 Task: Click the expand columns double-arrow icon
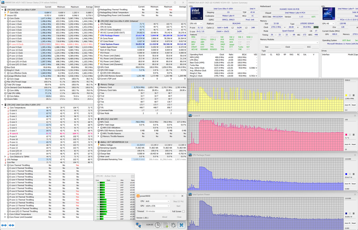4,225
